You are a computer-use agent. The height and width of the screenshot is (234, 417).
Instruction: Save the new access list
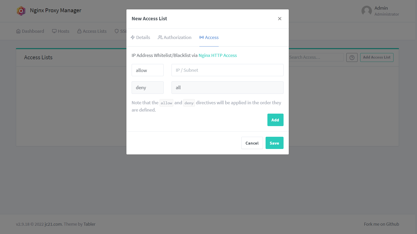click(274, 143)
